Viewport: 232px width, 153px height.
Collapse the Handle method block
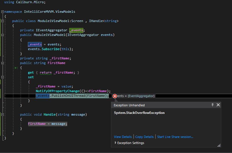[2, 114]
